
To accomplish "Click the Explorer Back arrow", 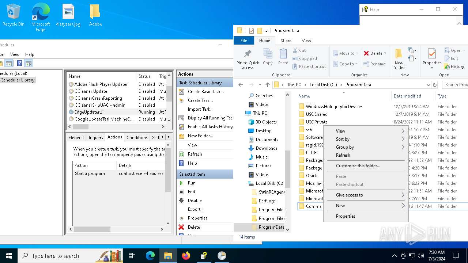I will (x=241, y=85).
